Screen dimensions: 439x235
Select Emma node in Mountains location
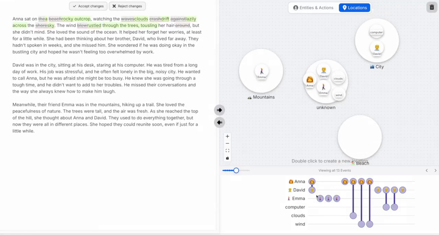pyautogui.click(x=262, y=72)
